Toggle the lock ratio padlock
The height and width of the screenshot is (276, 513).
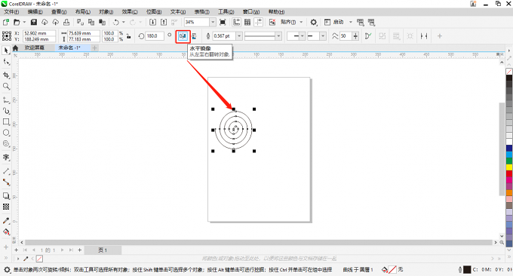(128, 36)
